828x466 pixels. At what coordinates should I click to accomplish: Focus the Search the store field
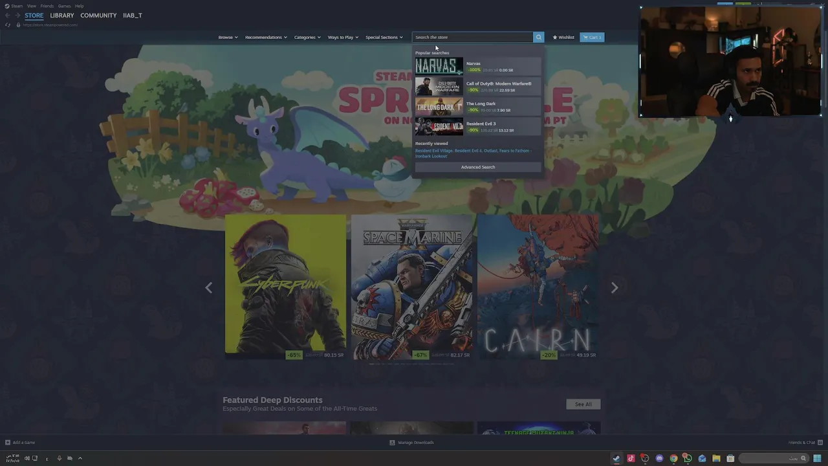point(472,38)
